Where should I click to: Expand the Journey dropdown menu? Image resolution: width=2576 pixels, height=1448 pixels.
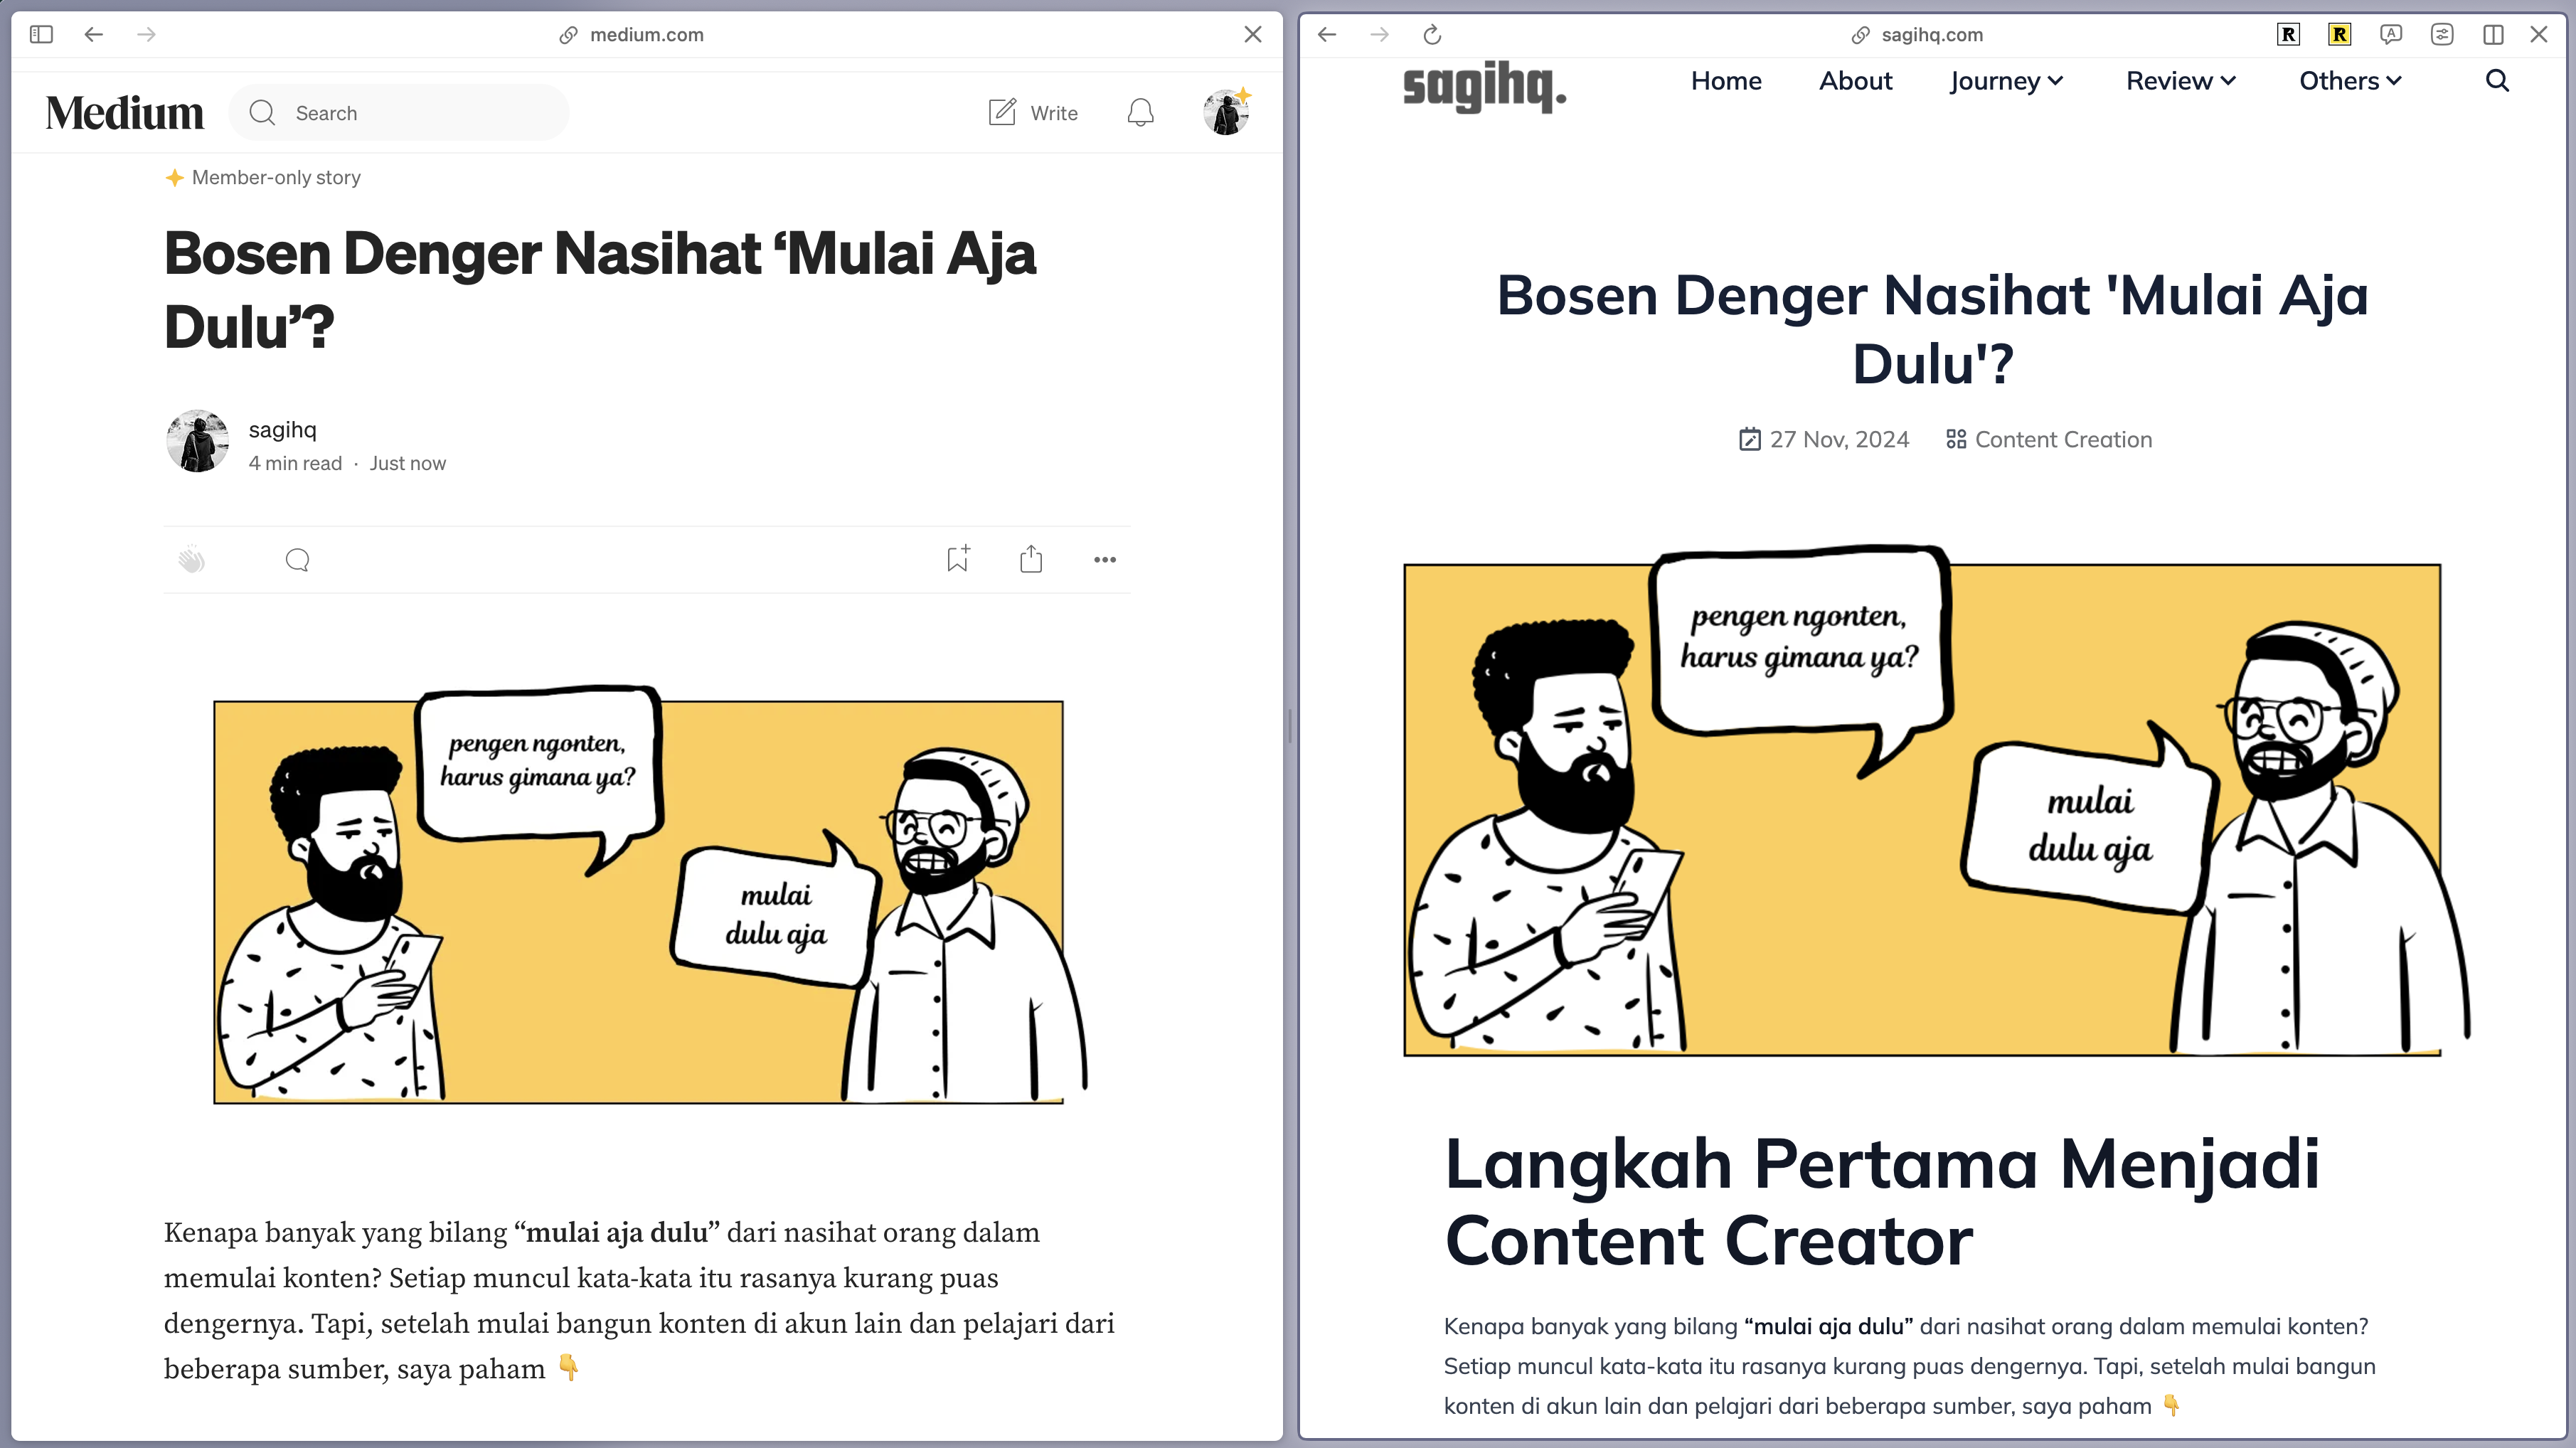tap(2006, 81)
